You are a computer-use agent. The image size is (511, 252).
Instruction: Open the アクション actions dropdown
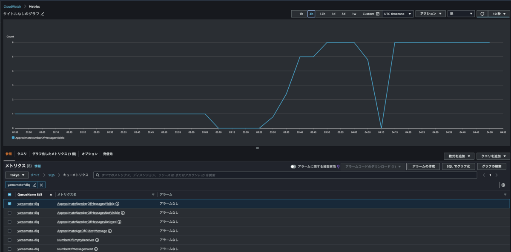pyautogui.click(x=431, y=14)
